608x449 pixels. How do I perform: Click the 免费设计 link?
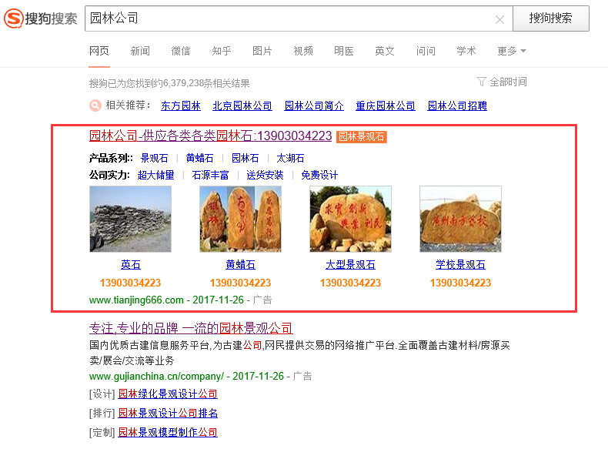[319, 175]
